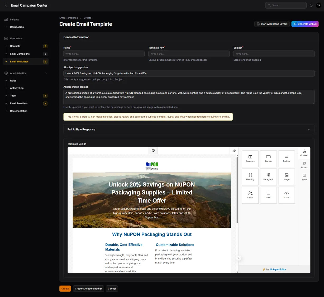This screenshot has width=324, height=297.
Task: Collapse the editor side panel with the double chevron
Action: tap(239, 258)
